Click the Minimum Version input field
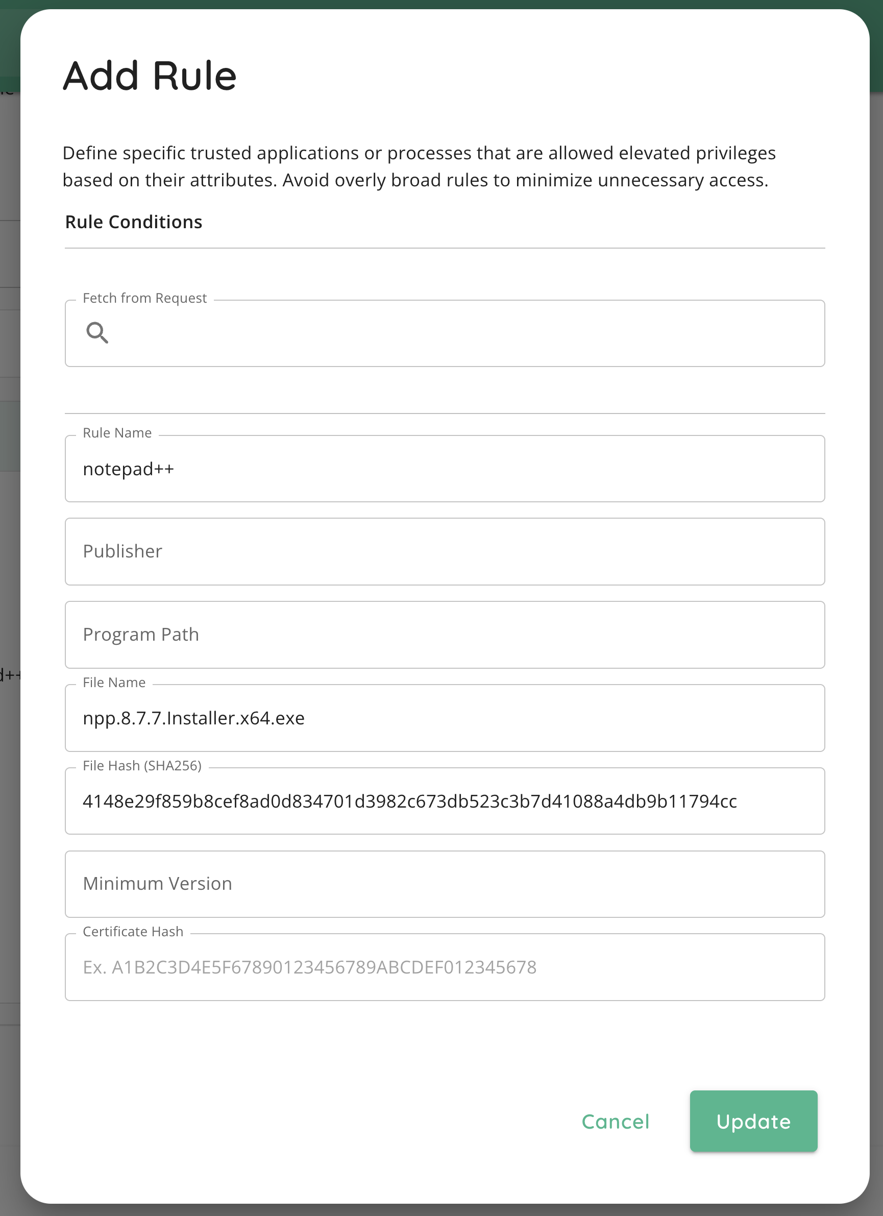The image size is (883, 1216). tap(445, 884)
